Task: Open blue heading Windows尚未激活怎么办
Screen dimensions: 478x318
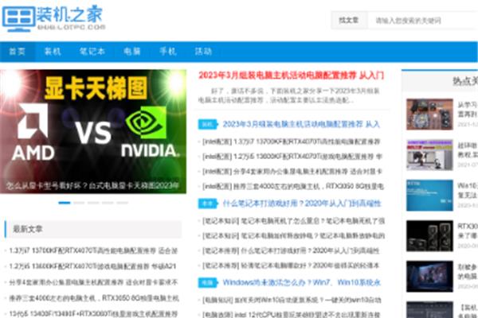Action: tap(302, 283)
